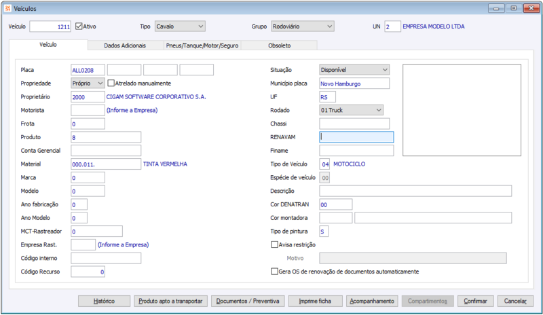Click the Veículo number field 1211

50,26
